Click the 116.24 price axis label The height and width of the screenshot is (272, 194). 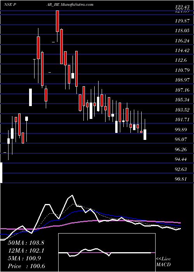(181, 41)
